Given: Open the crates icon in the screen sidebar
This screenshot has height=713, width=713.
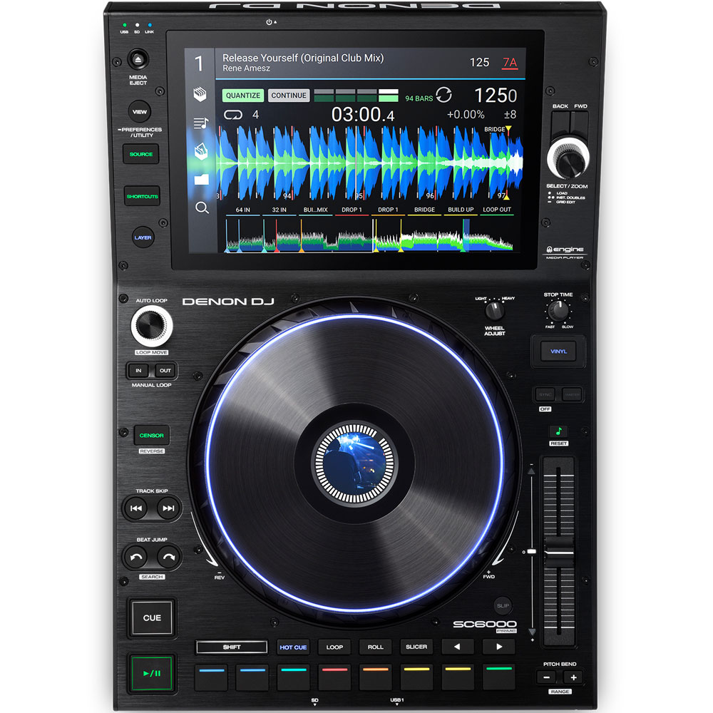Looking at the screenshot, I should (x=200, y=94).
